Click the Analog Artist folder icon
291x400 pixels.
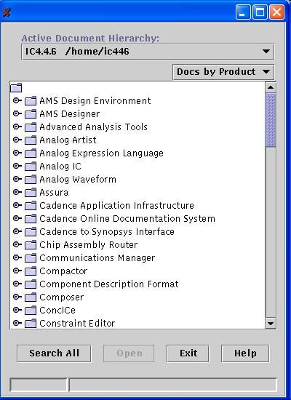coord(31,140)
